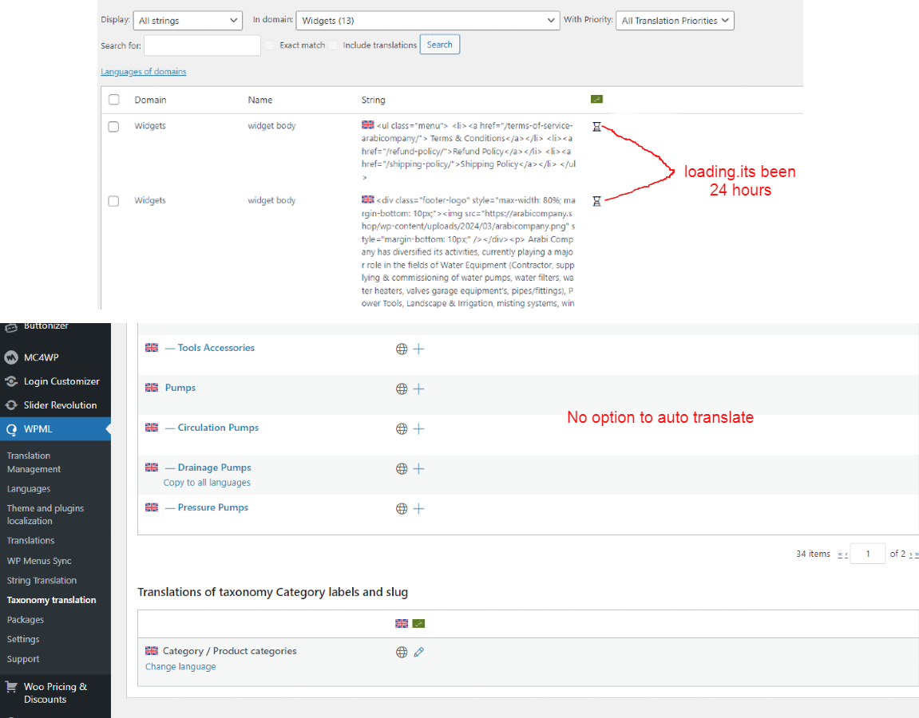Go to the next page of items
This screenshot has width=919, height=718.
click(911, 554)
